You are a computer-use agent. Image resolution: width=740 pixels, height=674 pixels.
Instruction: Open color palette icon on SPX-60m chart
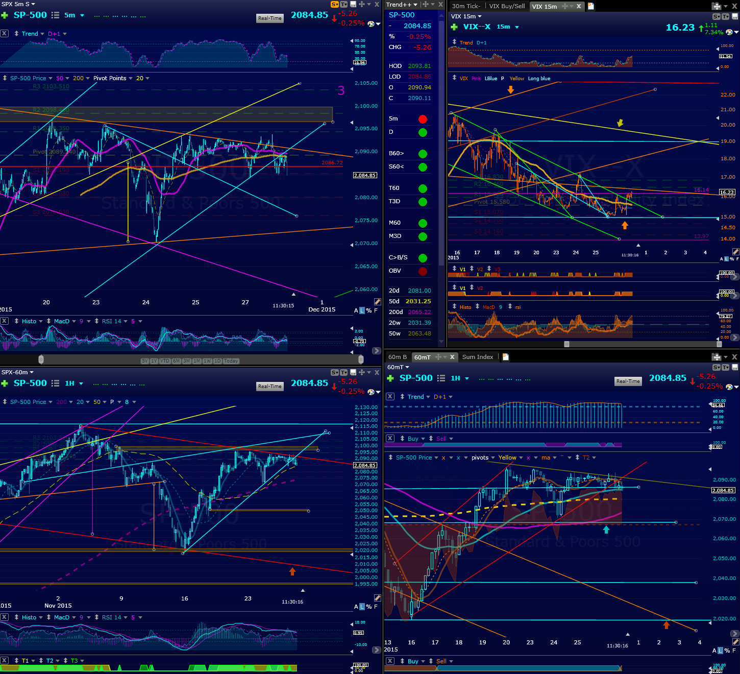point(372,392)
